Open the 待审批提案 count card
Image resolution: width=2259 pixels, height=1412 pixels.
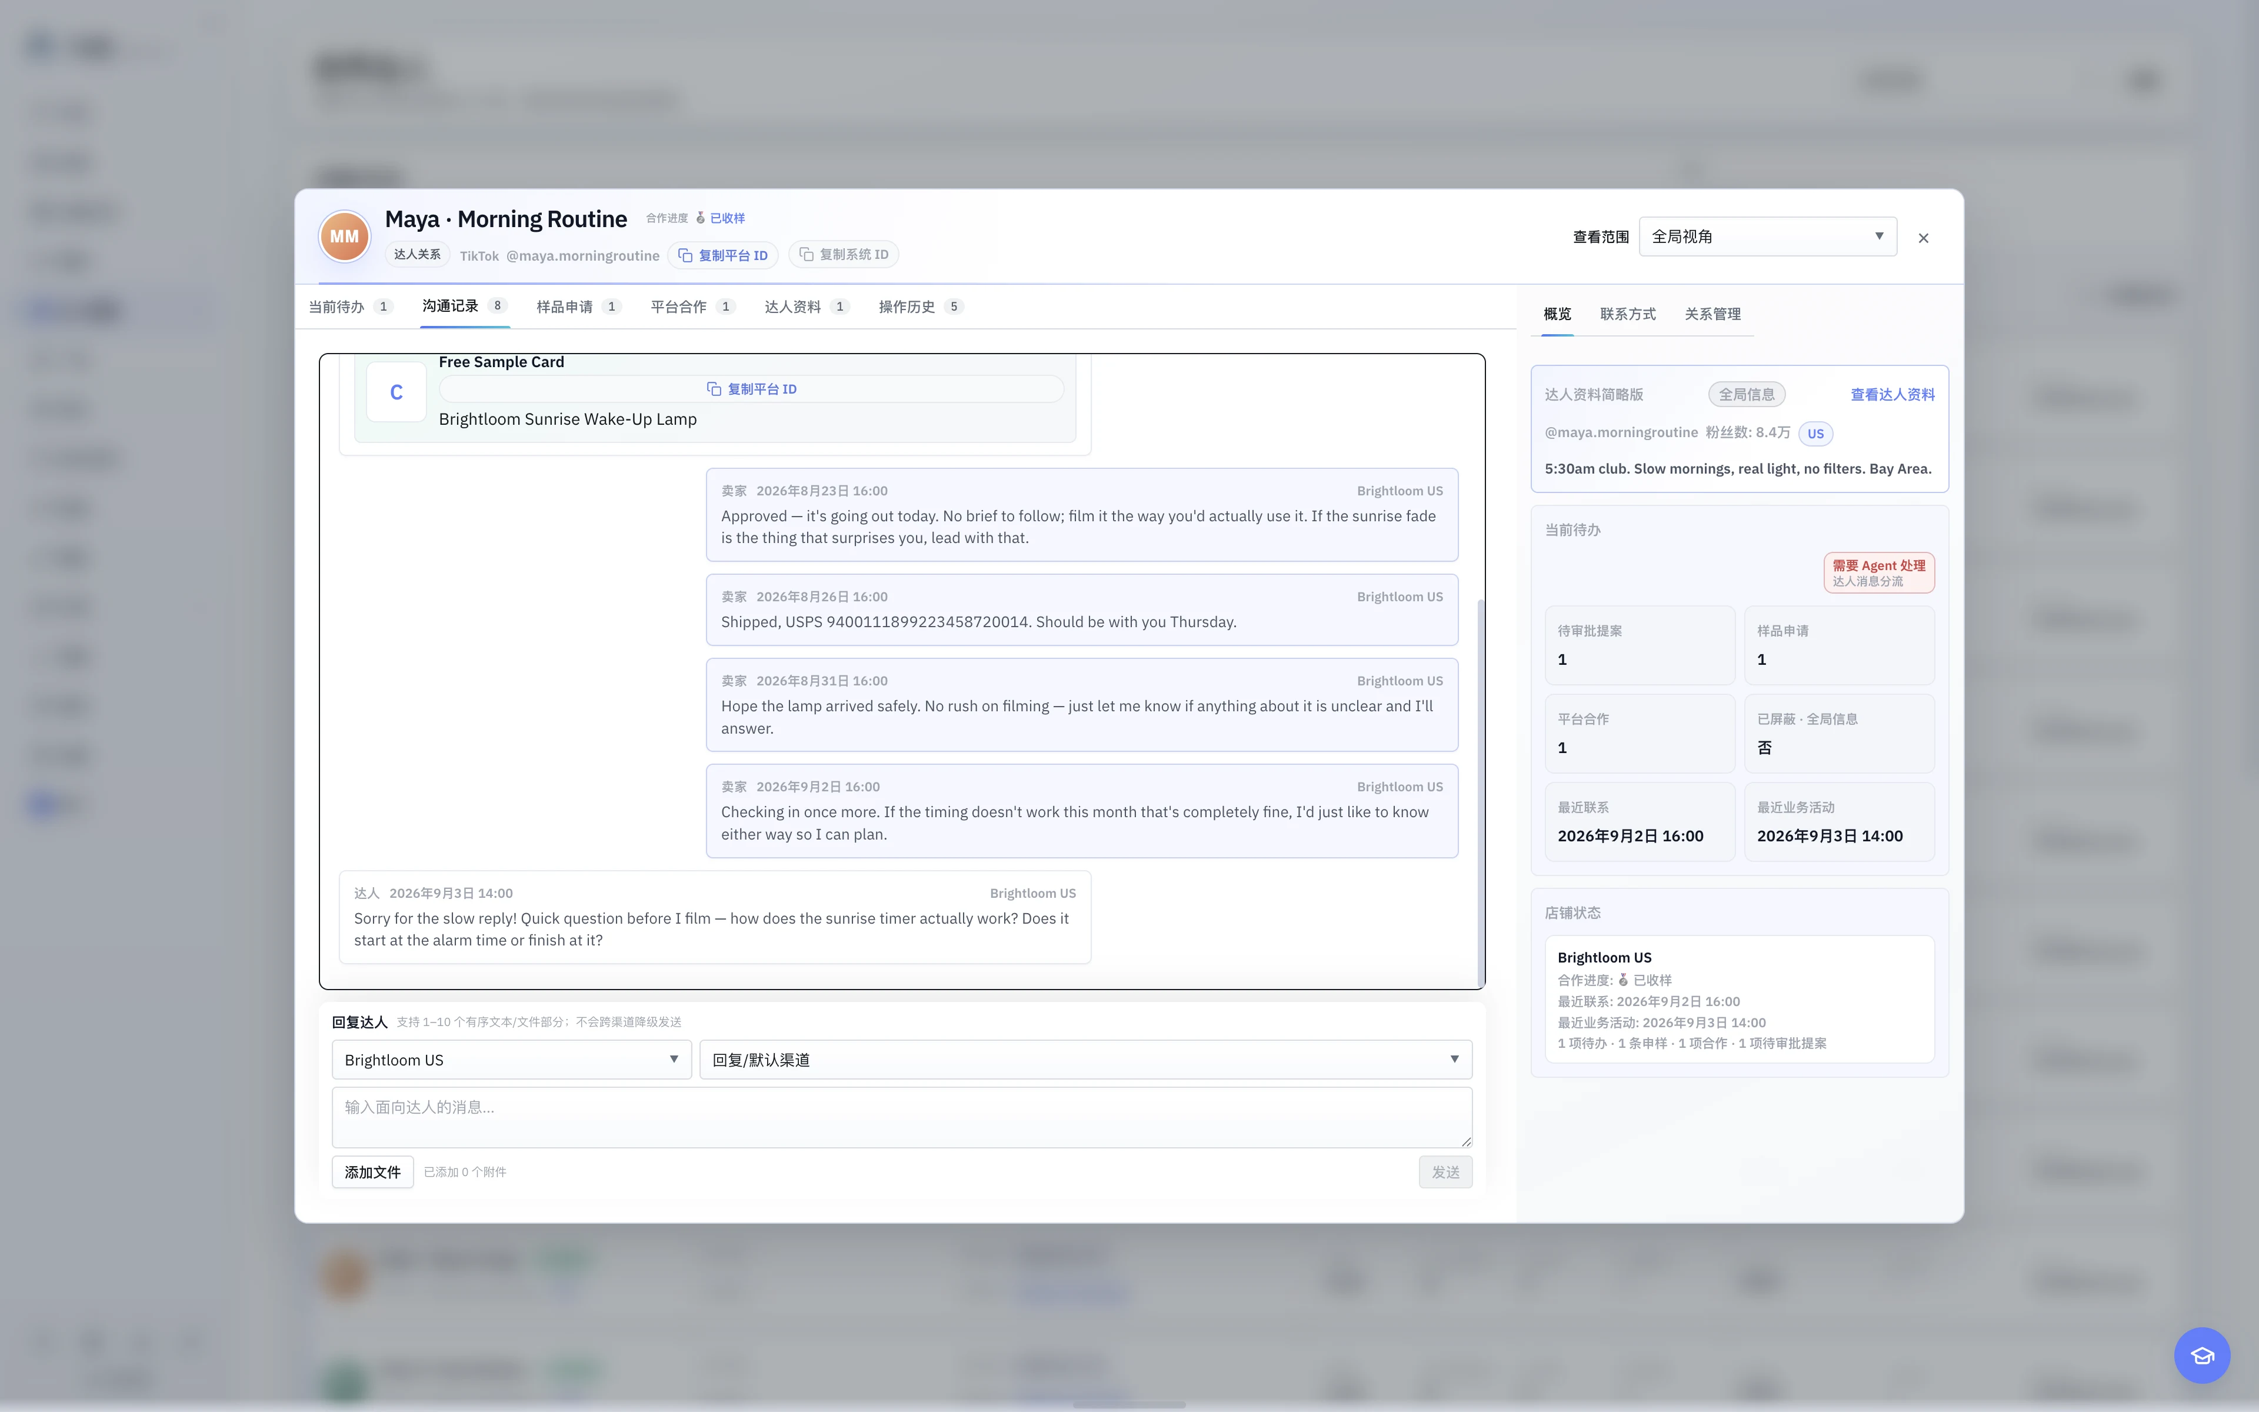click(1639, 645)
